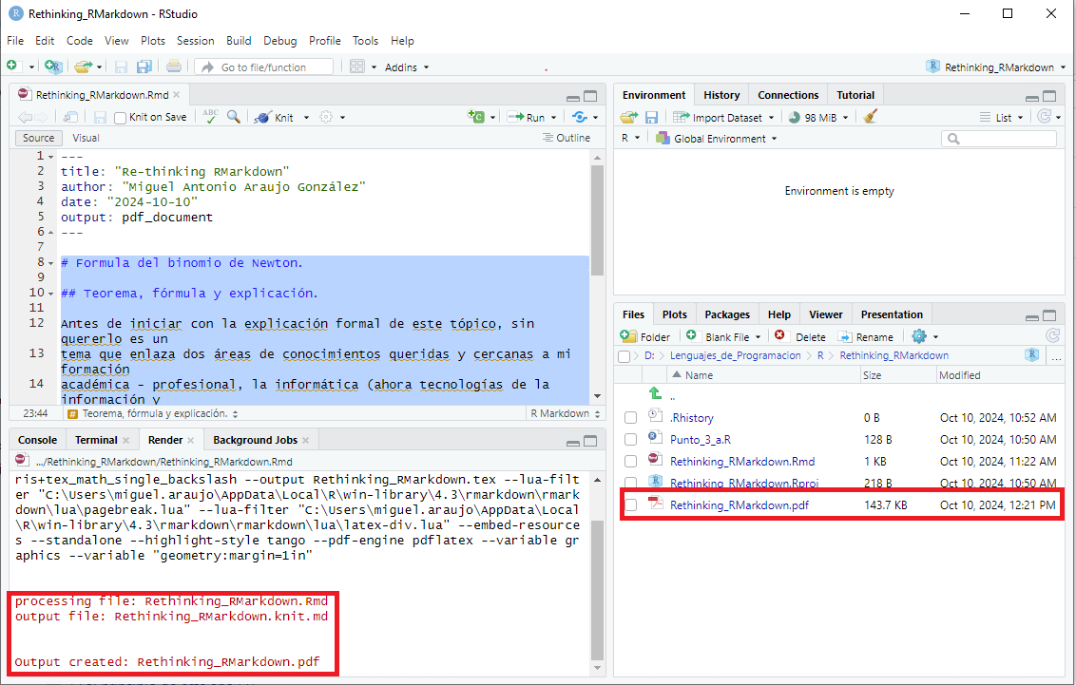This screenshot has height=685, width=1076.
Task: Open the List view dropdown in Environment
Action: click(1001, 117)
